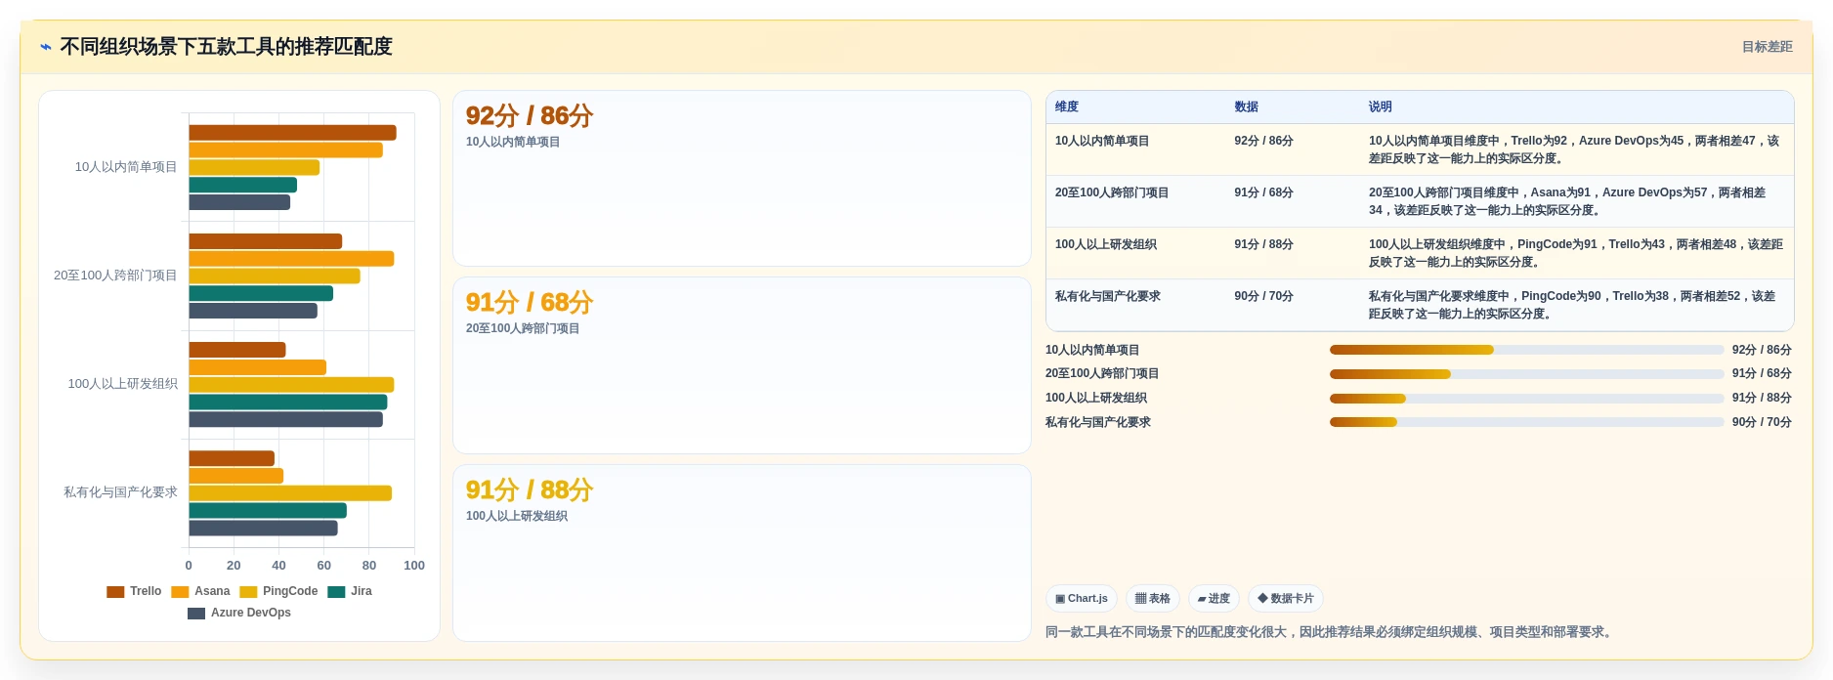Viewport: 1833px width, 680px height.
Task: Click the 100 tick on the chart x-axis
Action: point(414,566)
